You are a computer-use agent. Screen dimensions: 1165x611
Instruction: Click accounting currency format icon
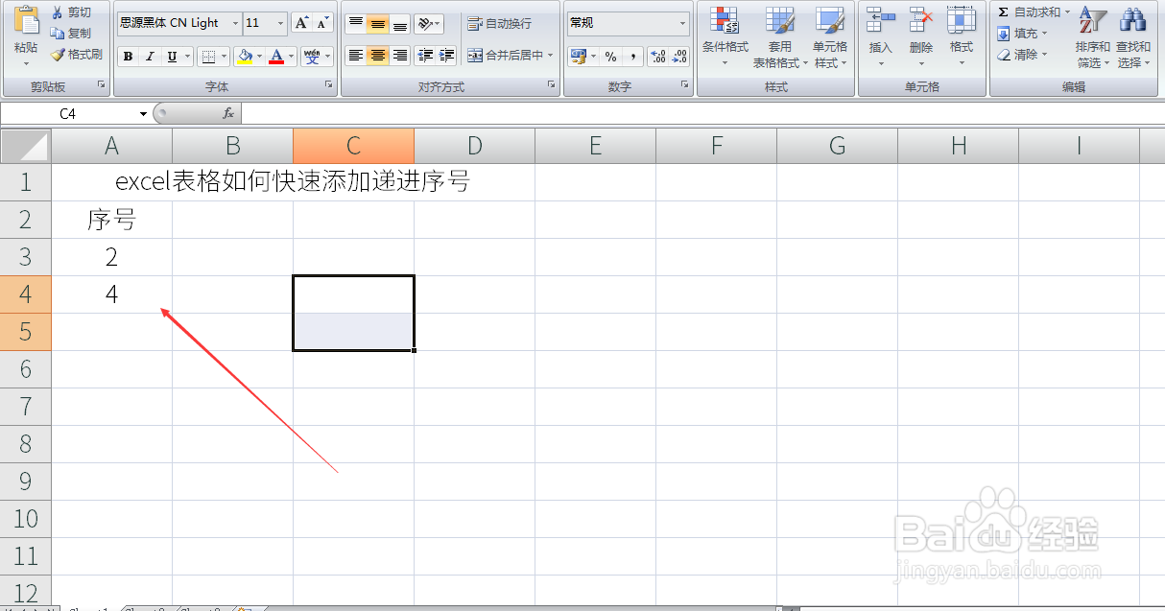[x=578, y=57]
